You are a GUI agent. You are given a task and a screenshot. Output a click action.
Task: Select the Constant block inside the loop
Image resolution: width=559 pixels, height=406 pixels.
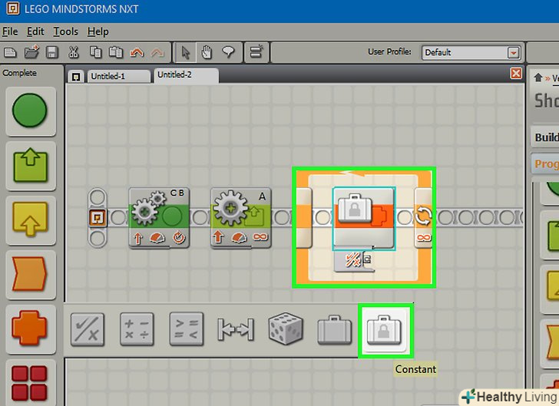click(x=364, y=218)
